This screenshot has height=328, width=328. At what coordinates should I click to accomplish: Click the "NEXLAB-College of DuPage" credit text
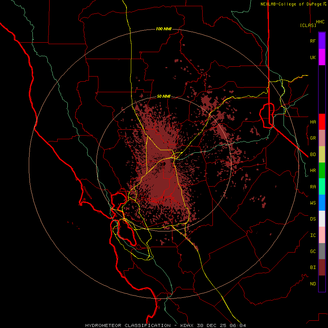point(291,4)
